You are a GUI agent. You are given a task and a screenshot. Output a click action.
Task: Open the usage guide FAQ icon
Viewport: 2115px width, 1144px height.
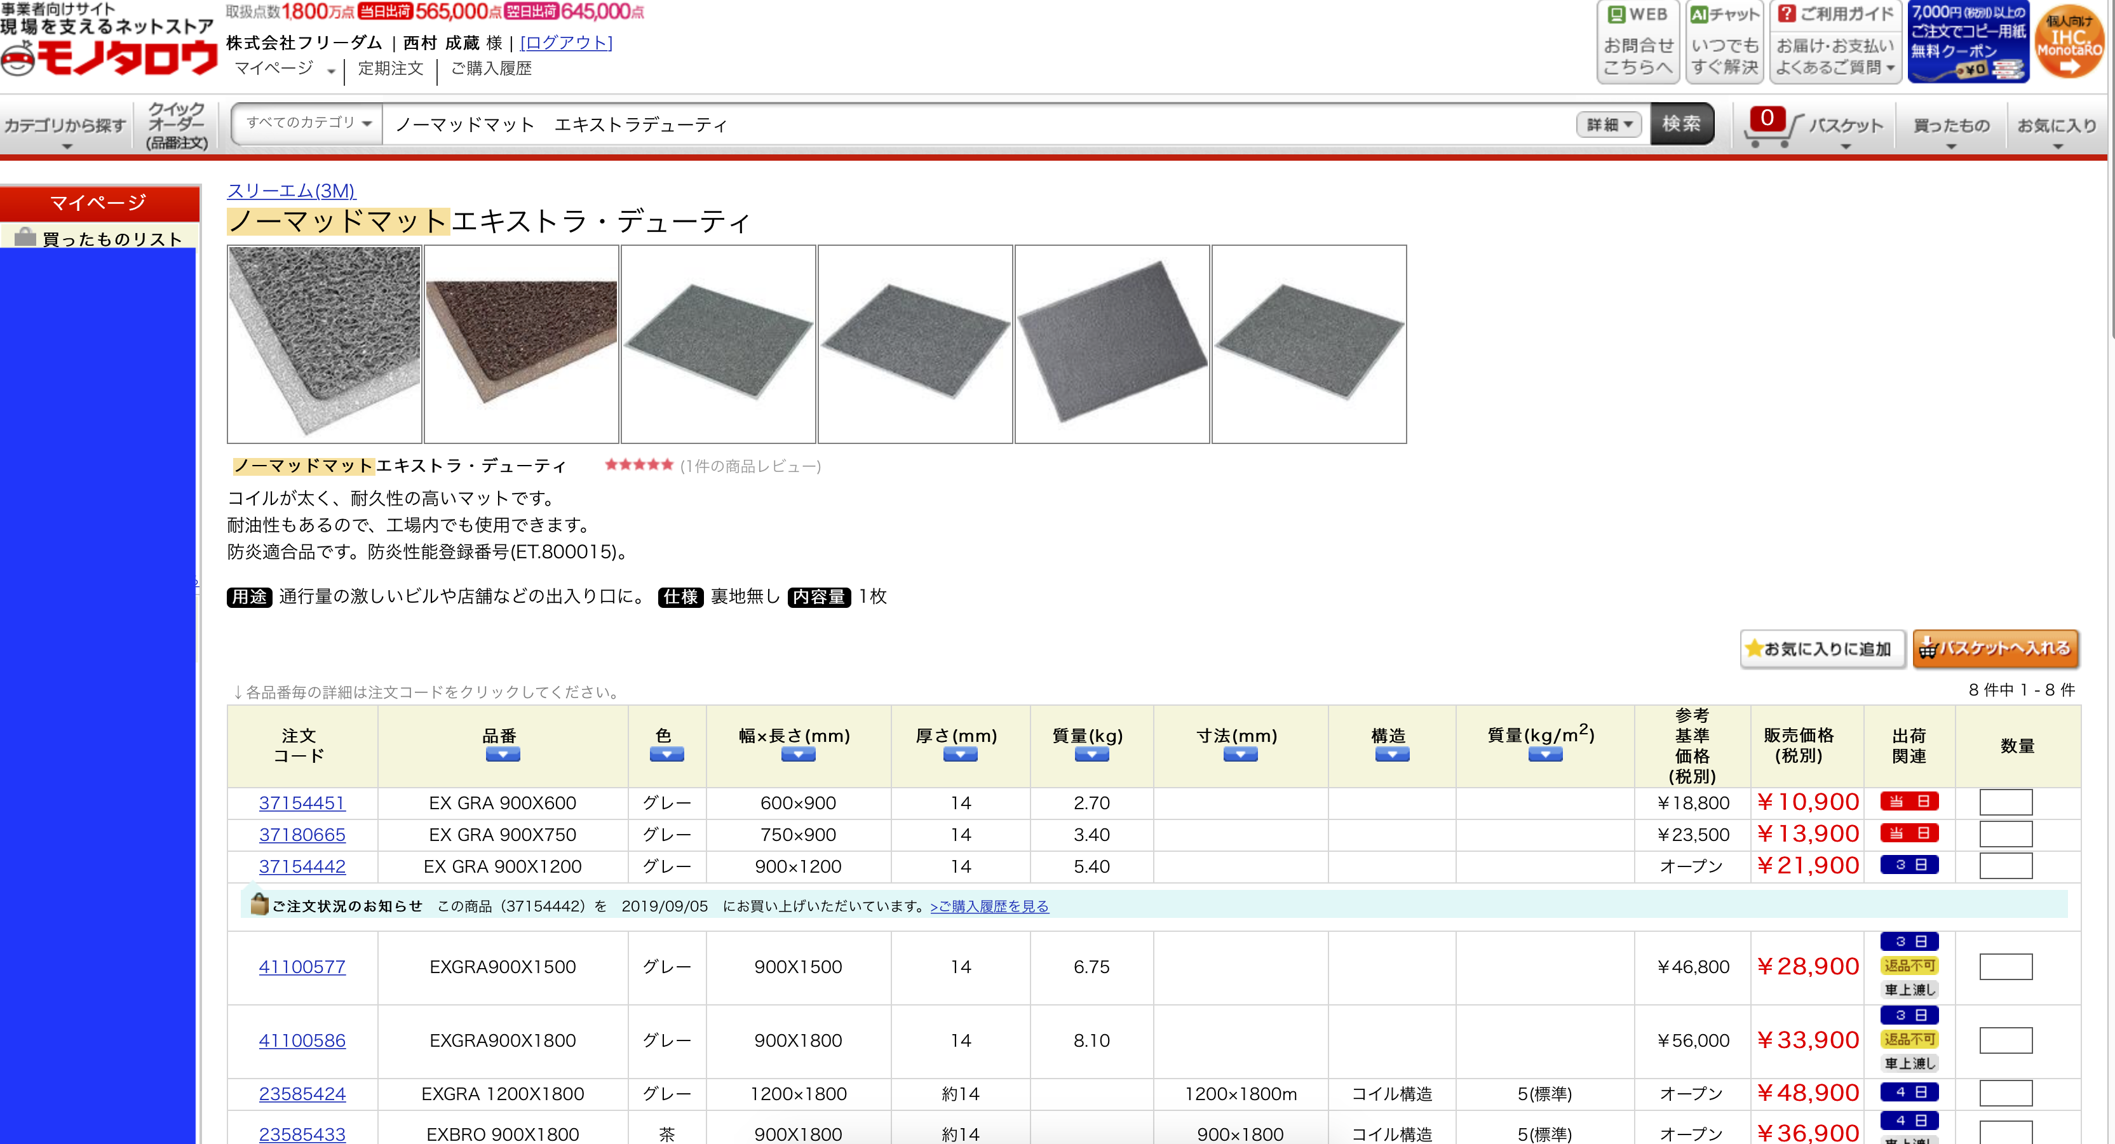[x=1835, y=41]
